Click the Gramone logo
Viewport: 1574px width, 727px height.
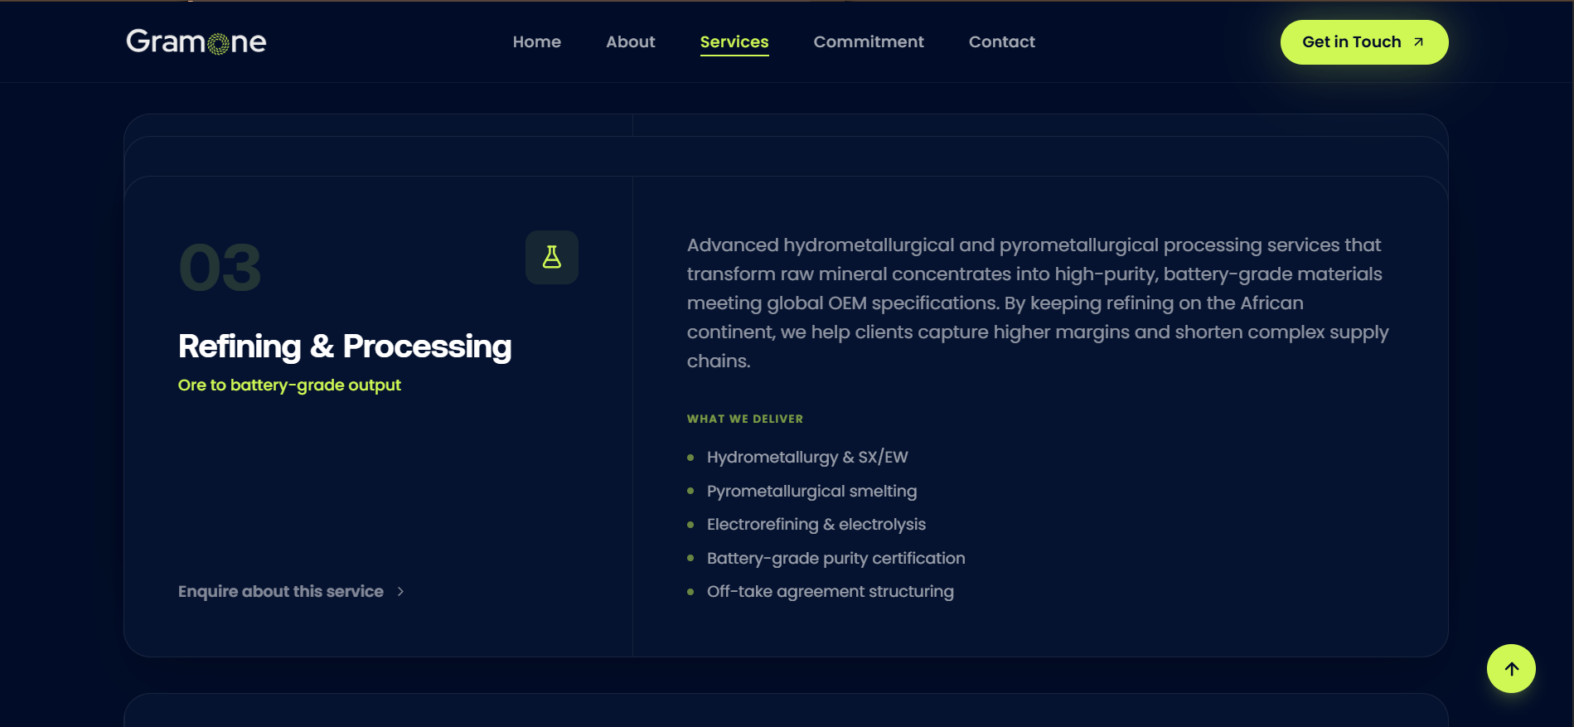(x=196, y=41)
